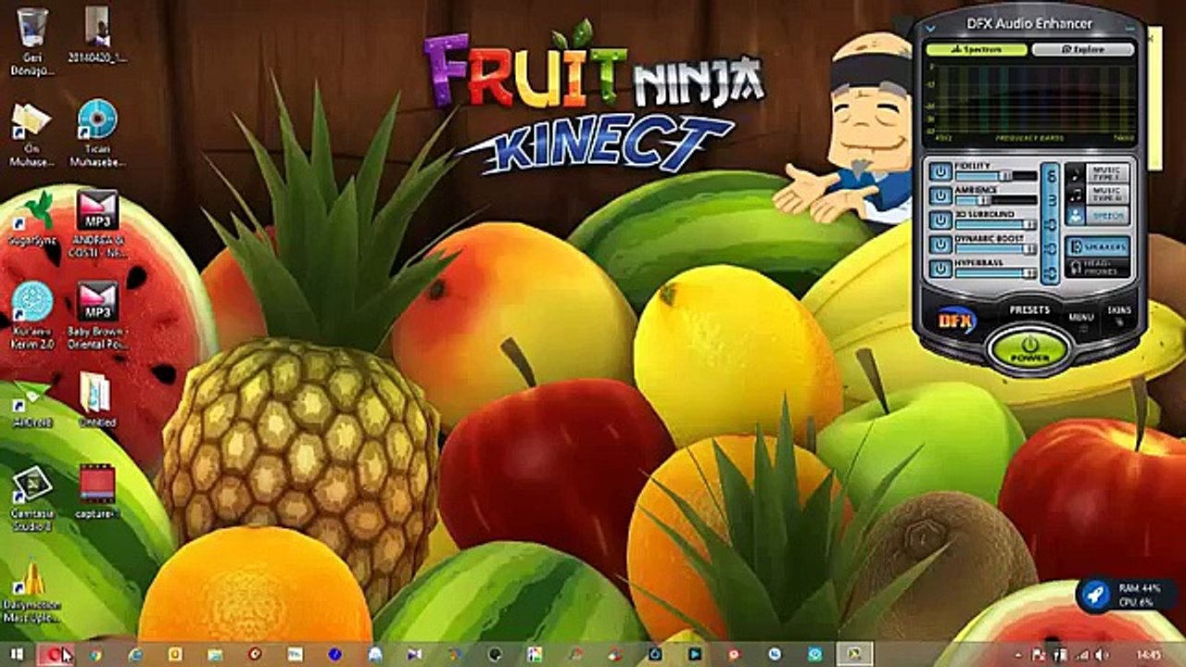Image resolution: width=1186 pixels, height=667 pixels.
Task: Select the Ön Muhasebe desktop shortcut
Action: [x=32, y=133]
